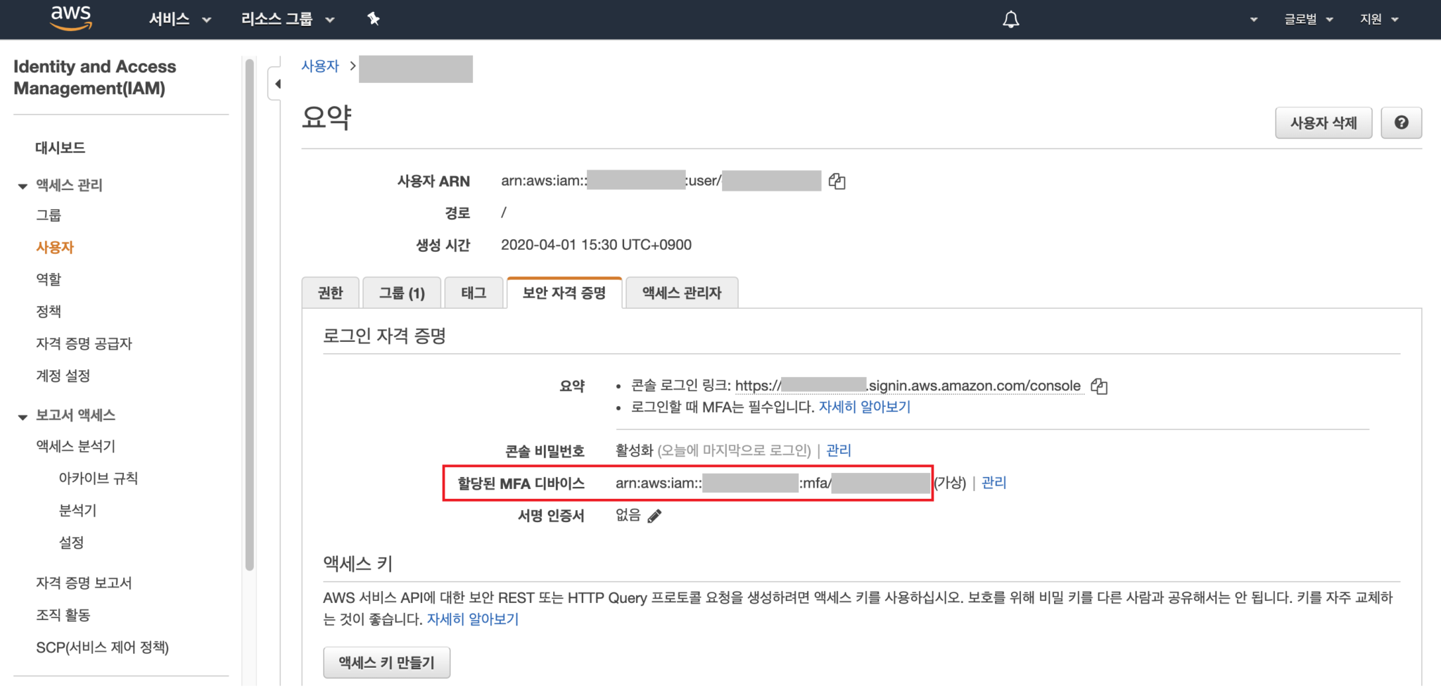Click the help question mark icon

click(1401, 122)
